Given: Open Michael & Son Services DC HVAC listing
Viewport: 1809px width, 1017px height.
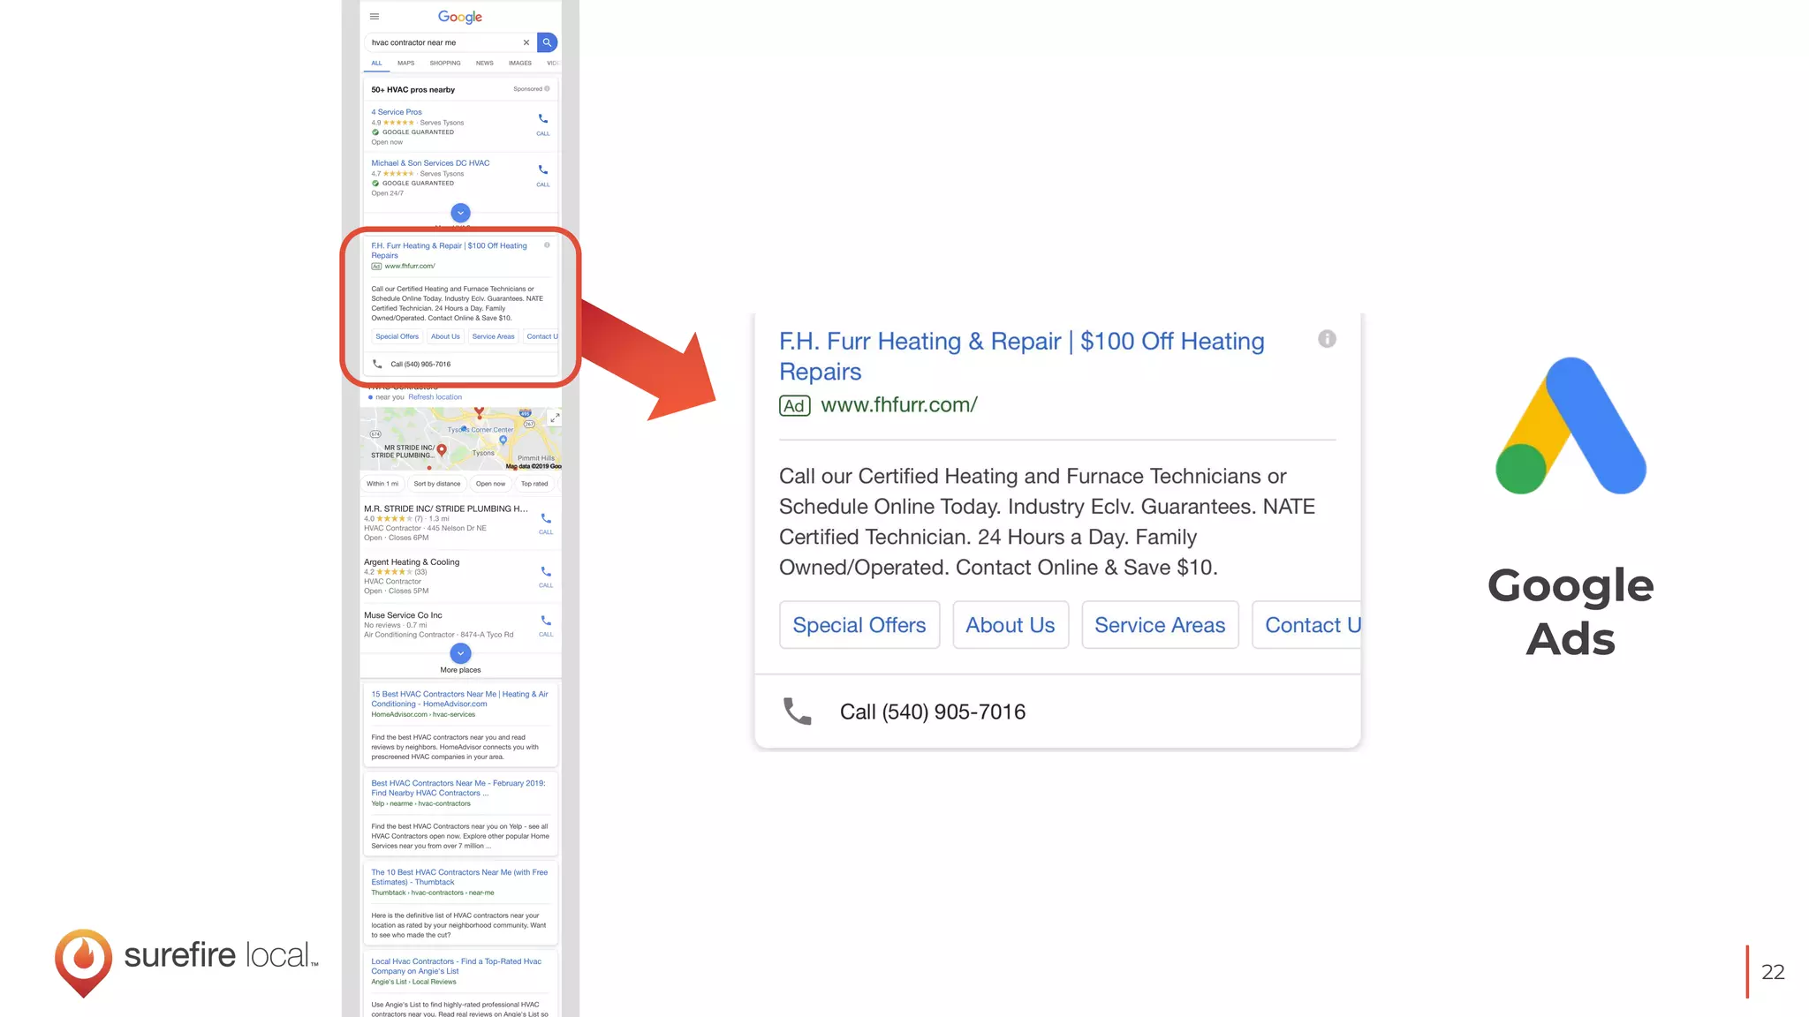Looking at the screenshot, I should point(430,163).
